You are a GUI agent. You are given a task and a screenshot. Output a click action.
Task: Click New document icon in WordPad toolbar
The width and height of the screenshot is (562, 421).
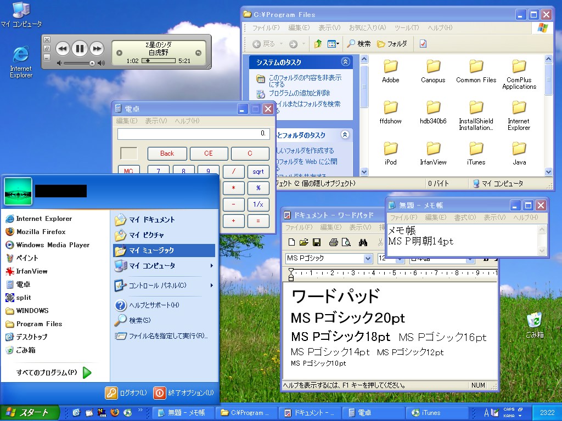tap(292, 242)
